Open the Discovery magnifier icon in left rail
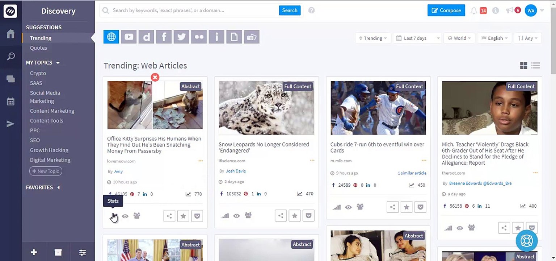 [11, 57]
